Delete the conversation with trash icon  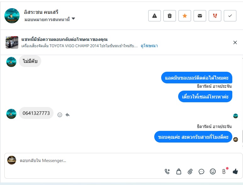tap(170, 16)
